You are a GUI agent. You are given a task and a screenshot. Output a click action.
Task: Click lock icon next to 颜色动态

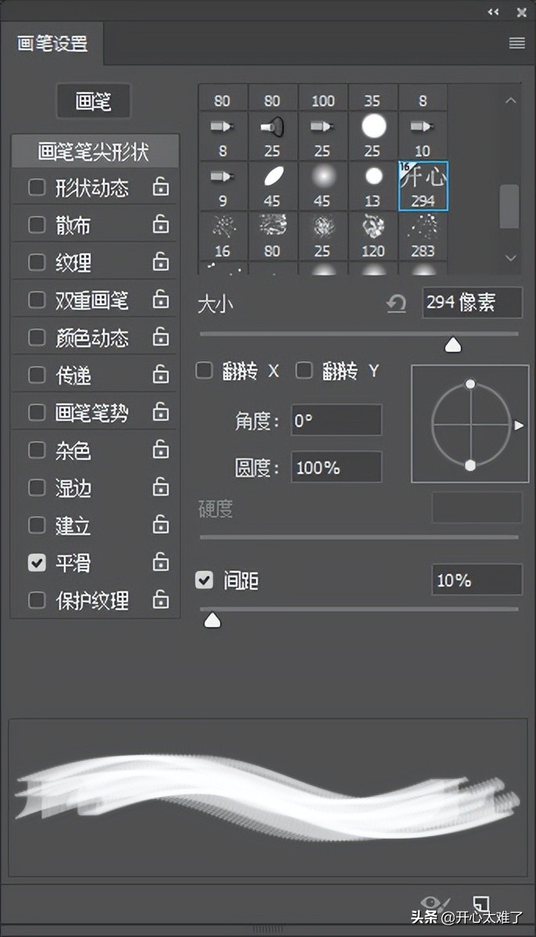click(x=160, y=337)
